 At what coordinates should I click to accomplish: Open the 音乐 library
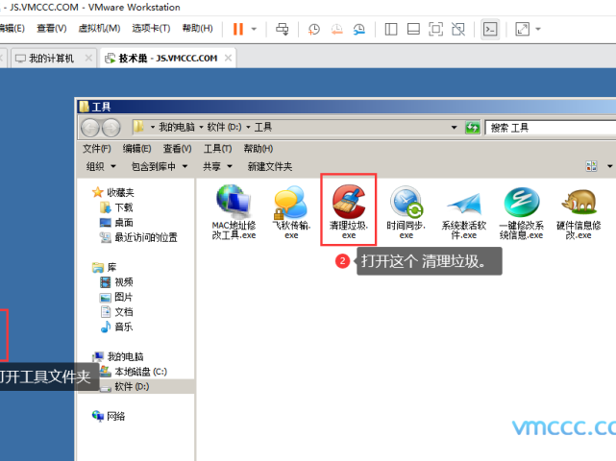(x=117, y=327)
